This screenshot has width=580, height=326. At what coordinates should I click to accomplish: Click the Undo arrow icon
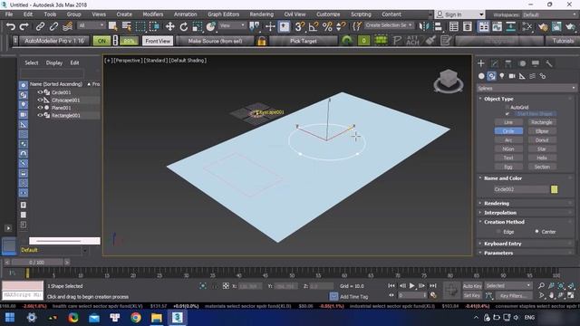coord(11,26)
